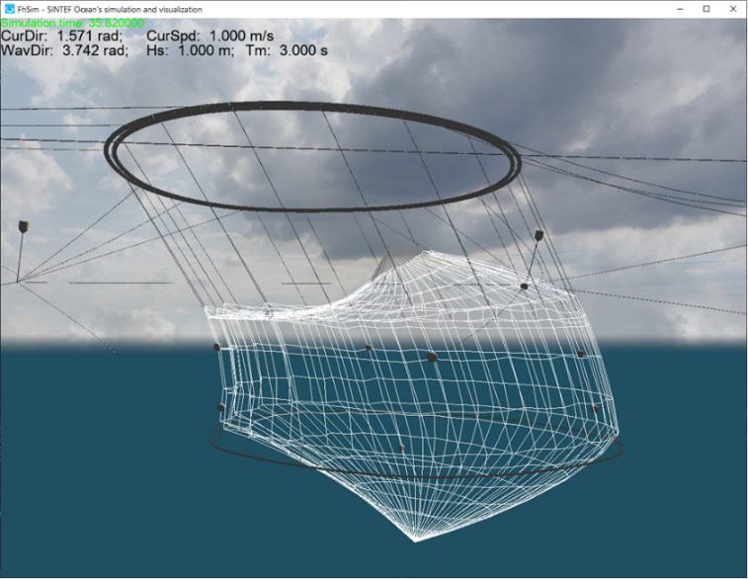Close the FhSim window
This screenshot has height=579, width=748.
click(x=732, y=9)
